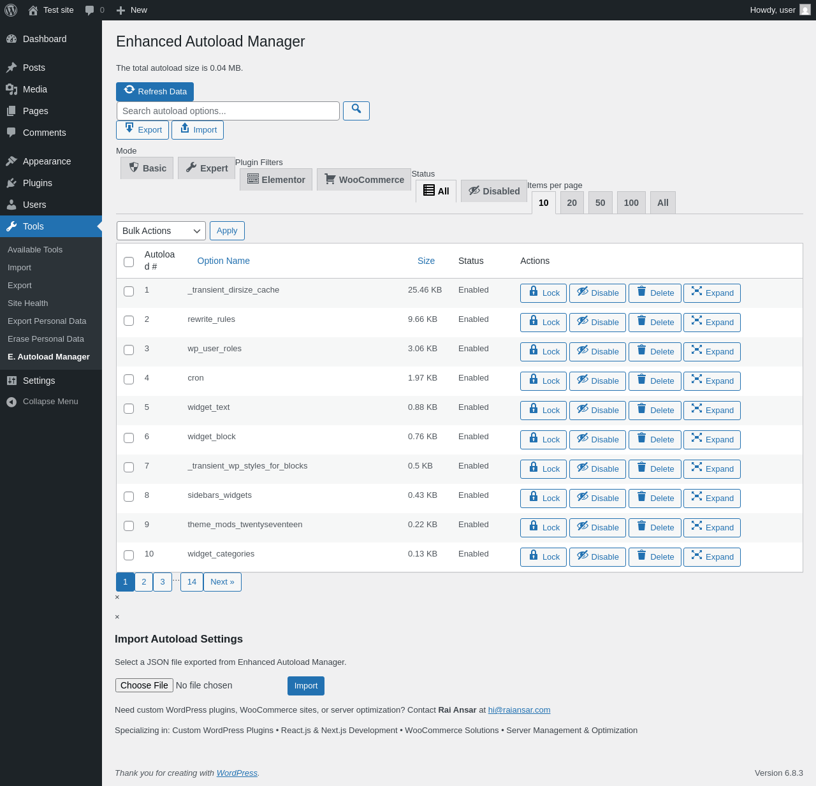
Task: Check the widget_block row checkbox
Action: (x=129, y=438)
